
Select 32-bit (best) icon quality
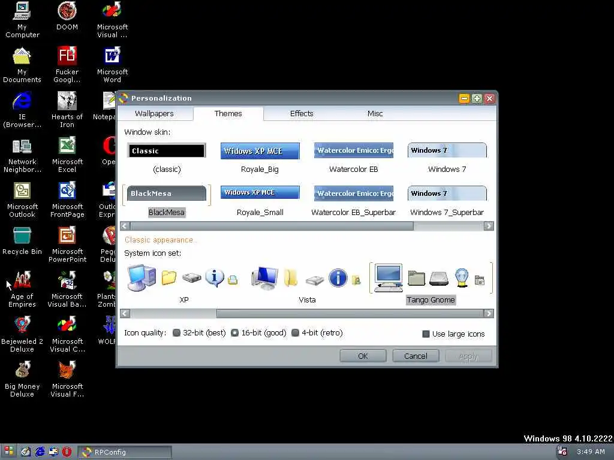pos(199,333)
